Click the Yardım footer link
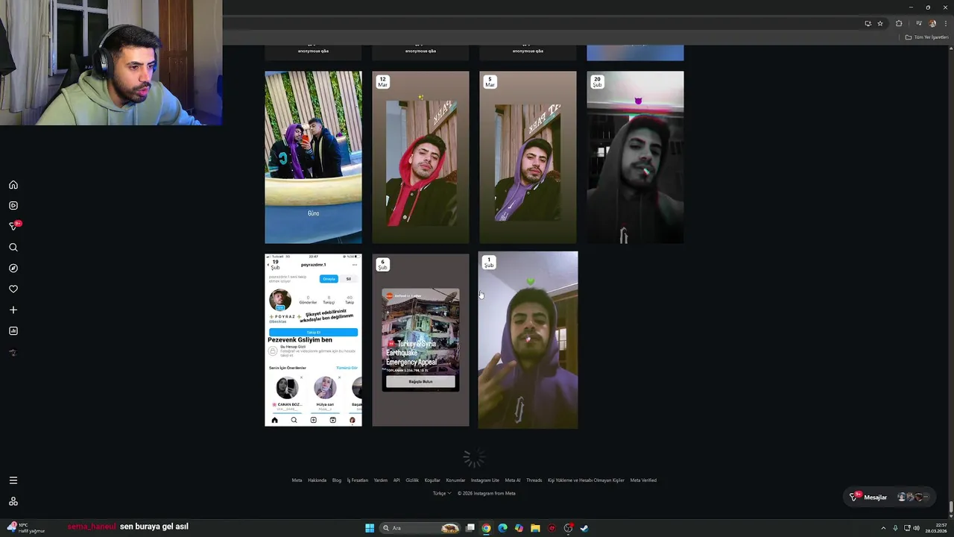Image resolution: width=954 pixels, height=537 pixels. point(381,480)
